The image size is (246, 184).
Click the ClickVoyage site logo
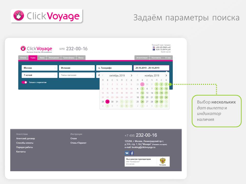pos(36,49)
